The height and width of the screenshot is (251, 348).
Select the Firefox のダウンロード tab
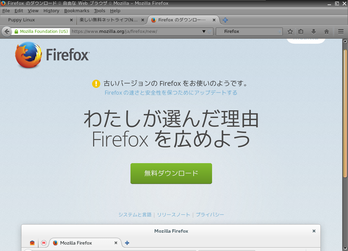184,20
